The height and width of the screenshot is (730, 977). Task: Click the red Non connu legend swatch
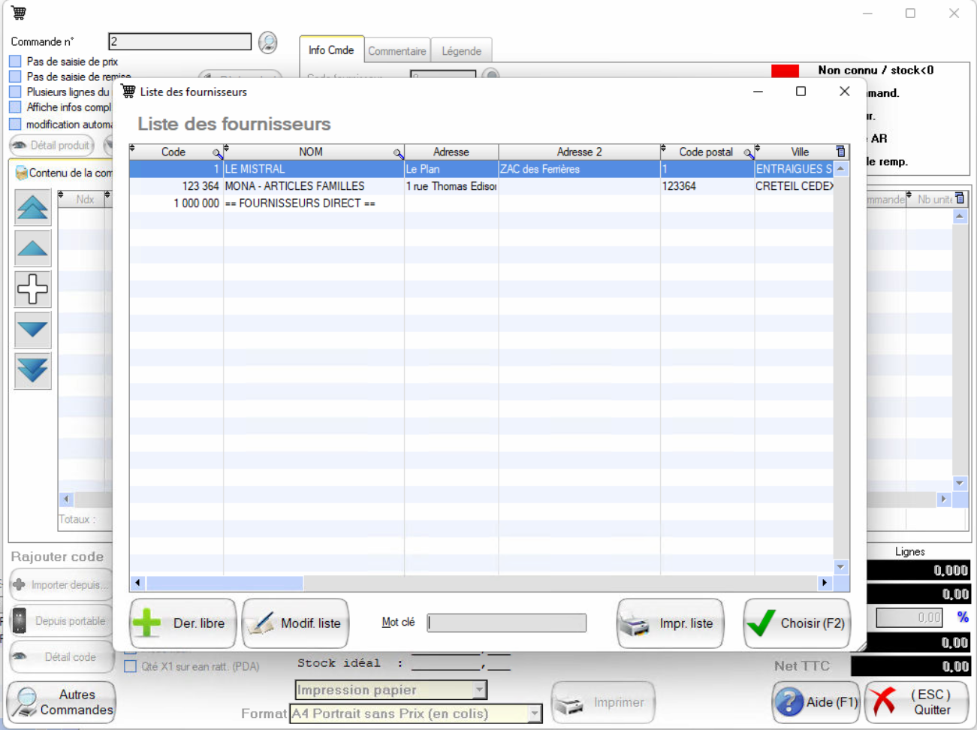click(x=785, y=71)
